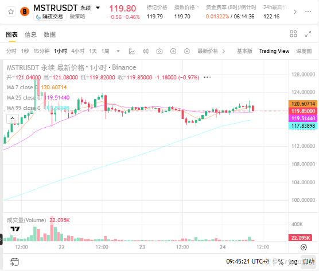Click the 指数价格 index price label
This screenshot has width=319, height=271.
tap(184, 7)
